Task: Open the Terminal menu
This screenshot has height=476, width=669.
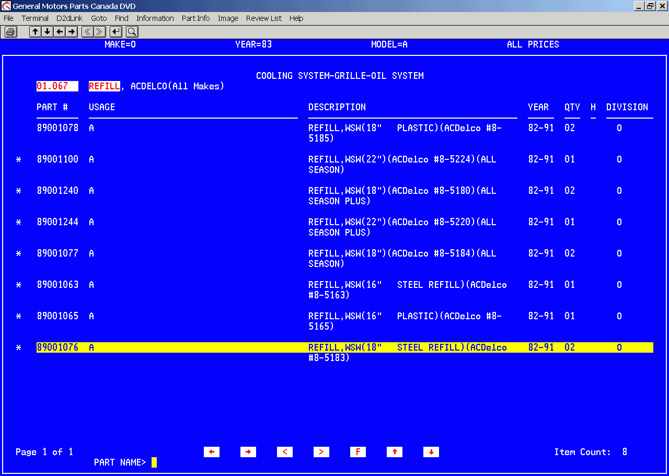Action: click(x=35, y=18)
